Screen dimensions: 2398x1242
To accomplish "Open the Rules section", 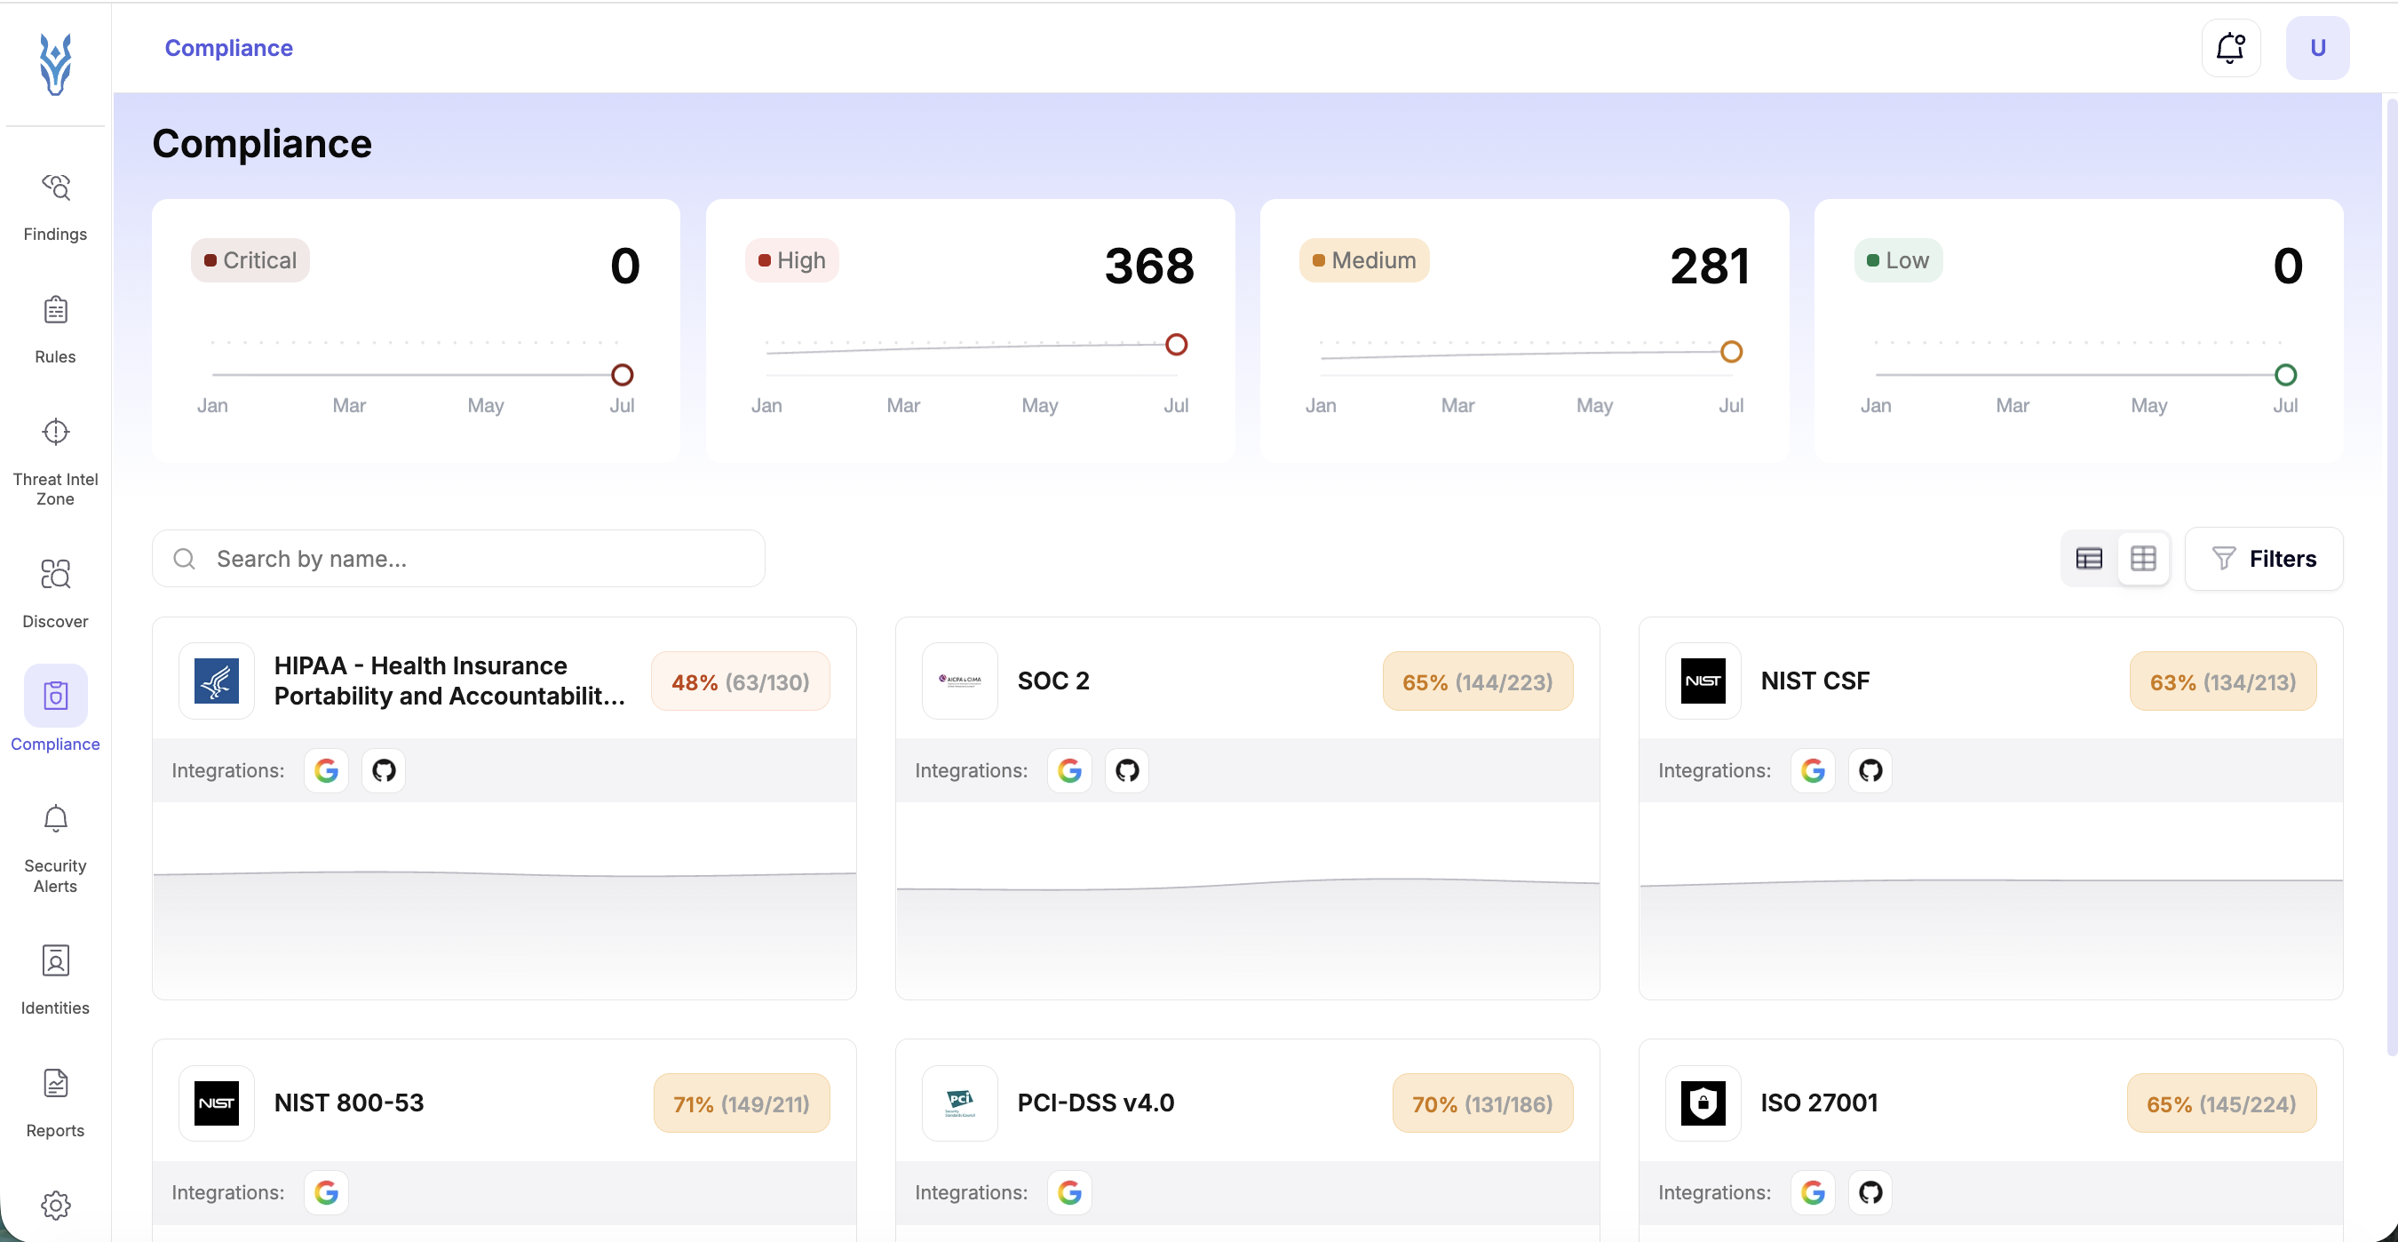I will click(55, 330).
